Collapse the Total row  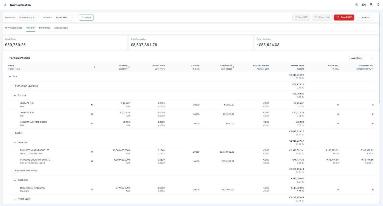tap(10, 76)
